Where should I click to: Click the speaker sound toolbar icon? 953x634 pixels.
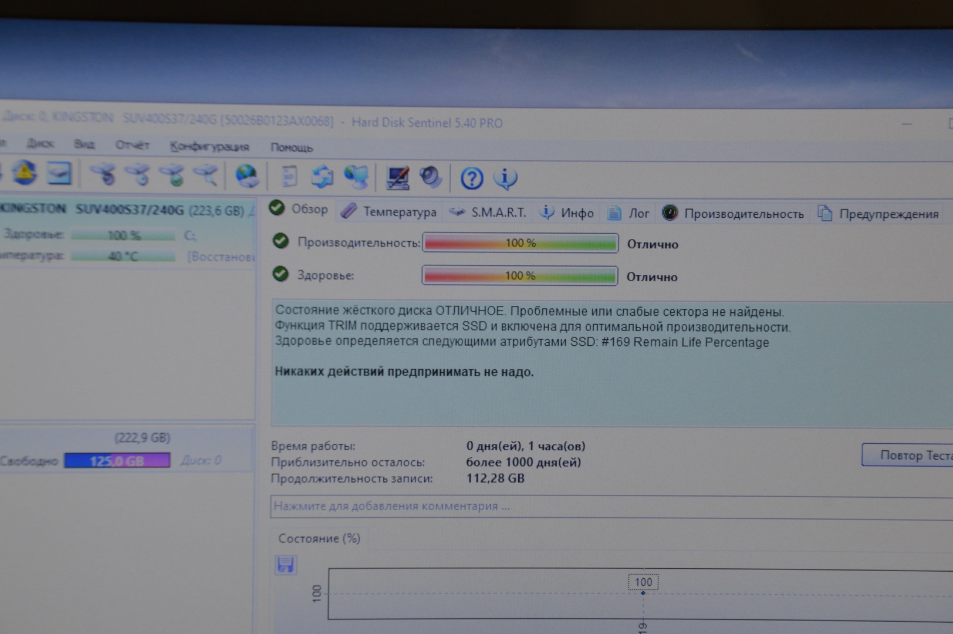(x=431, y=177)
